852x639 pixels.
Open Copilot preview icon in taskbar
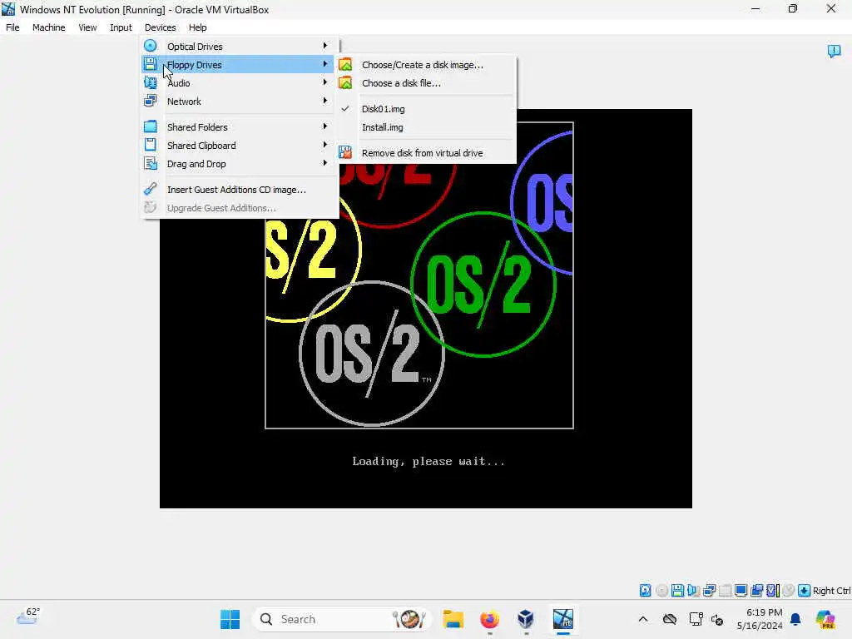point(825,619)
